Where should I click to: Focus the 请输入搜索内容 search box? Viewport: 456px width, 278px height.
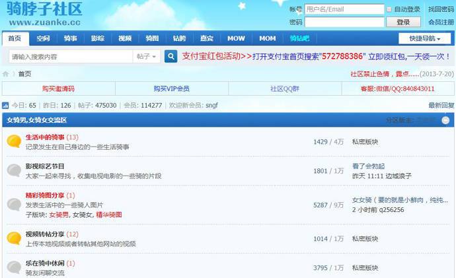click(69, 56)
